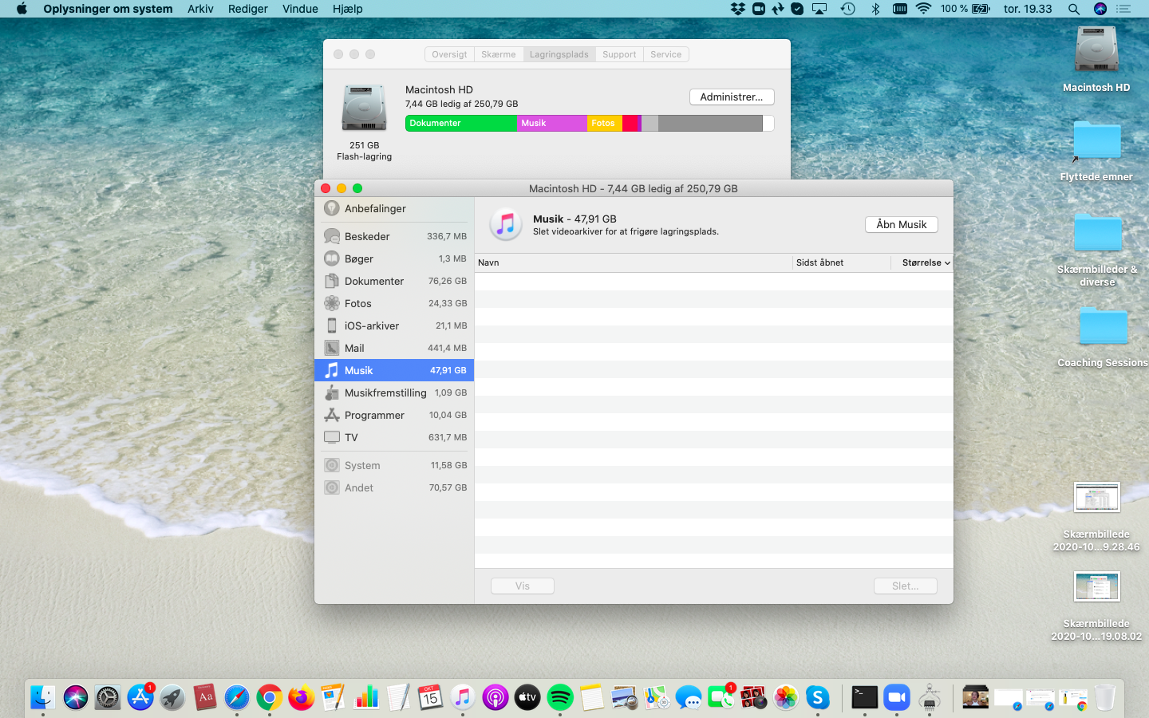Open Google Chrome from the Dock
This screenshot has width=1149, height=718.
[269, 697]
